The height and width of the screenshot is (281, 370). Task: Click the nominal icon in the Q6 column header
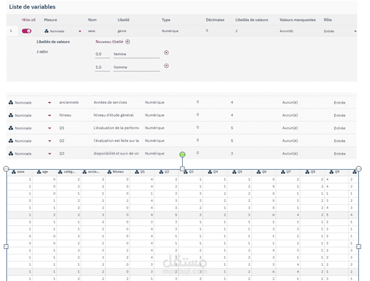click(x=259, y=172)
